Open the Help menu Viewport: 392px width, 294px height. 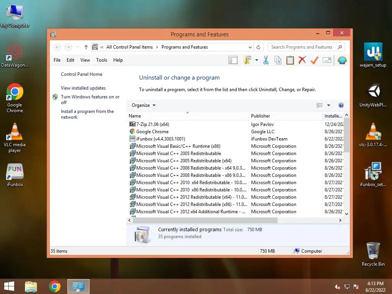(118, 60)
